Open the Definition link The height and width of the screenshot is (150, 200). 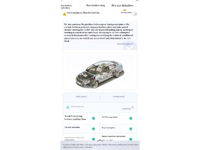[x=126, y=109]
